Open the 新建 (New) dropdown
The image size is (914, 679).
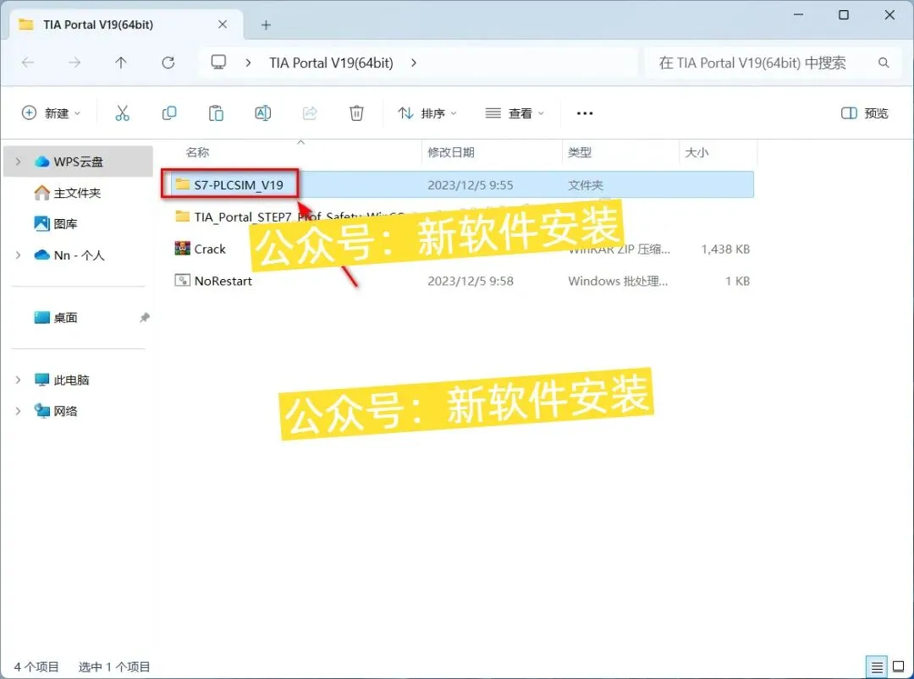51,113
